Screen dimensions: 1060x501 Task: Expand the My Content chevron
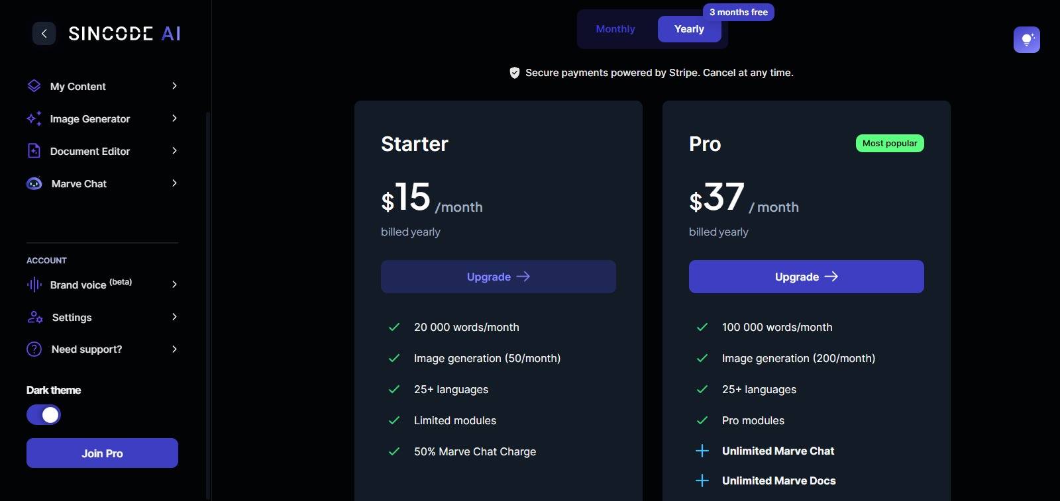coord(174,86)
